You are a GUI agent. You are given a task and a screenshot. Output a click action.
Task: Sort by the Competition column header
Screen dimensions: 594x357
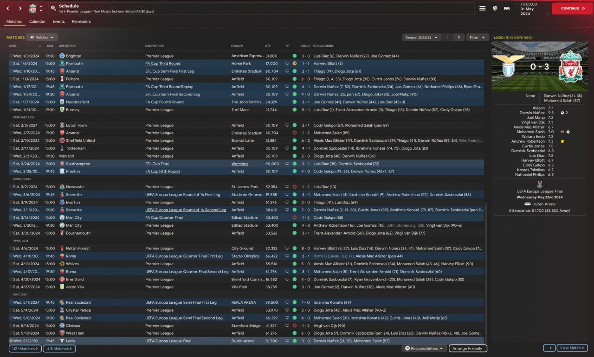155,46
